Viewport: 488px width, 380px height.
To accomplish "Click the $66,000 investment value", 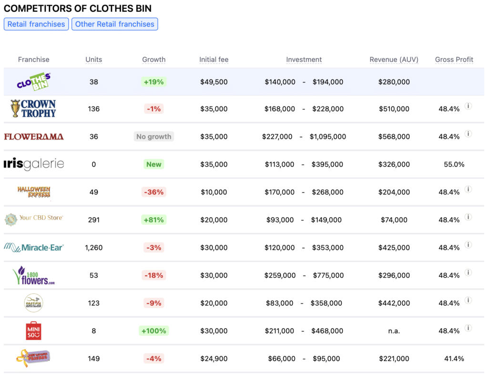I will click(x=282, y=359).
